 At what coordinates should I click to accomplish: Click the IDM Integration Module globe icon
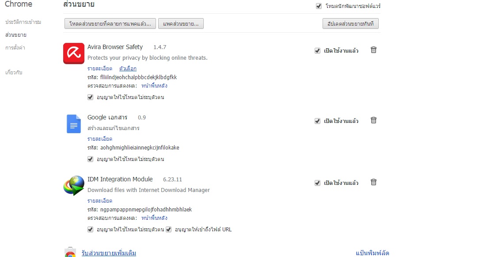click(x=74, y=185)
